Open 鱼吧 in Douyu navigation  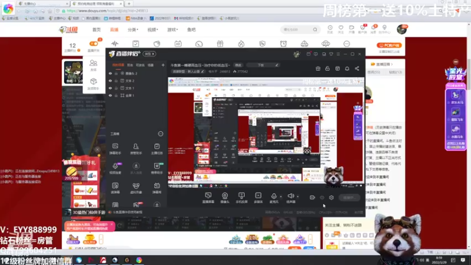[x=191, y=29]
